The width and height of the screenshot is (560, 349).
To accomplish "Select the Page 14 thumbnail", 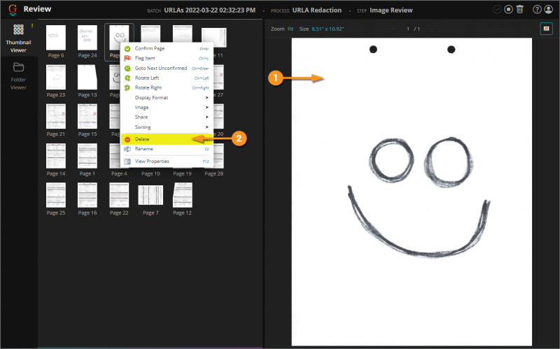I will click(56, 156).
